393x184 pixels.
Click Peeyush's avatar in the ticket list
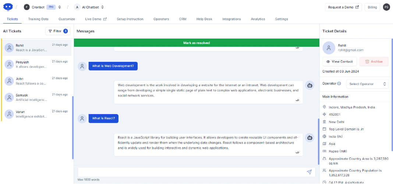coord(9,64)
